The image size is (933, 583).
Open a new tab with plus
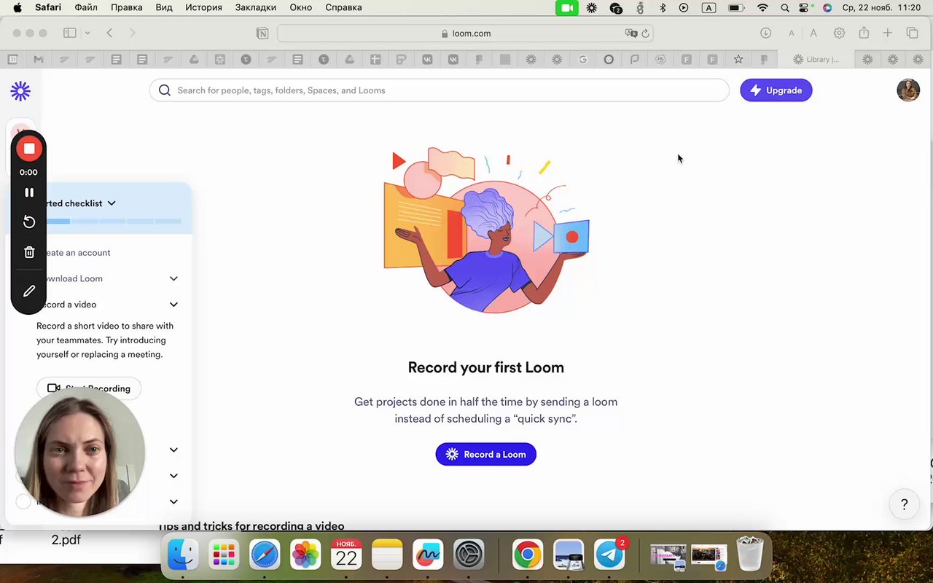[x=887, y=33]
